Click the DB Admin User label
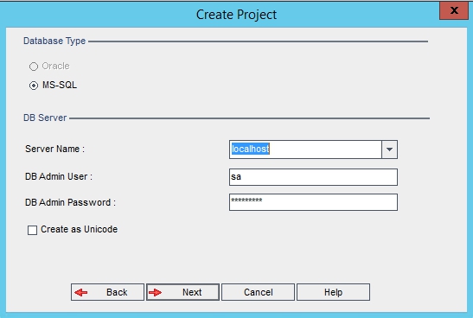Screen dimensions: 473x318 (x=59, y=176)
